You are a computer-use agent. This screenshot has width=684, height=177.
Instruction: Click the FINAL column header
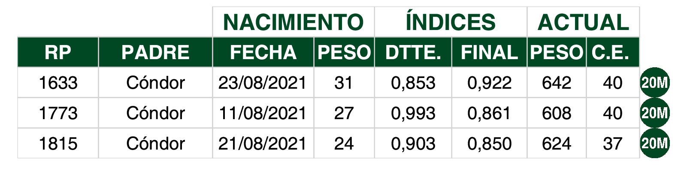point(489,52)
